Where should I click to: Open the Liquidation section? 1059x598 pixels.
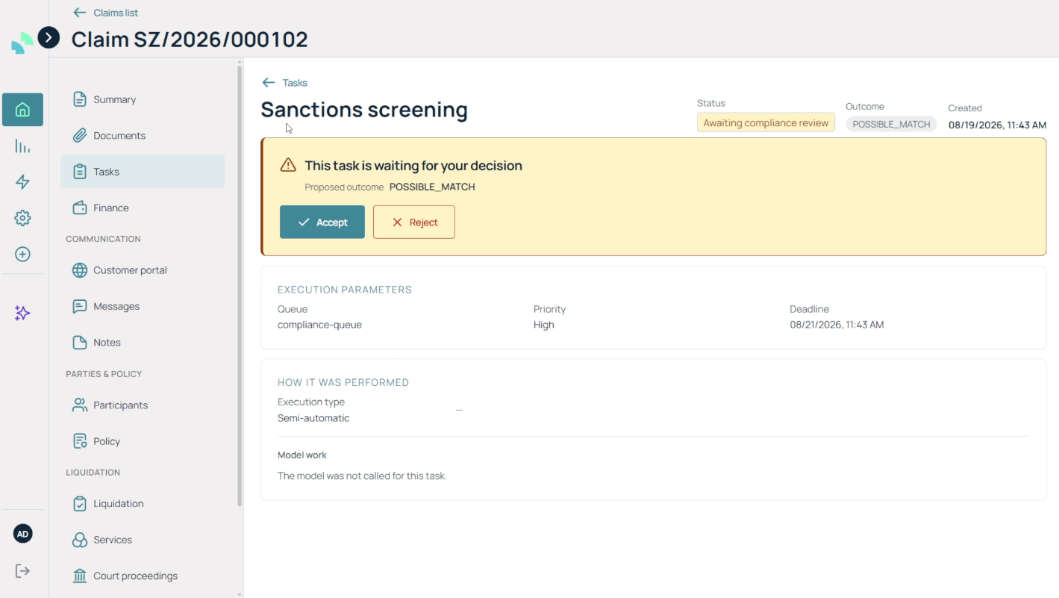pos(143,504)
